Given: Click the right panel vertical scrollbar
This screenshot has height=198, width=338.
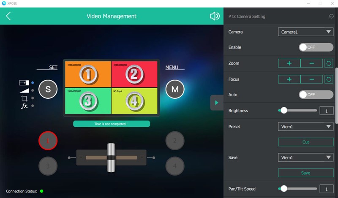Looking at the screenshot, I should tap(336, 96).
